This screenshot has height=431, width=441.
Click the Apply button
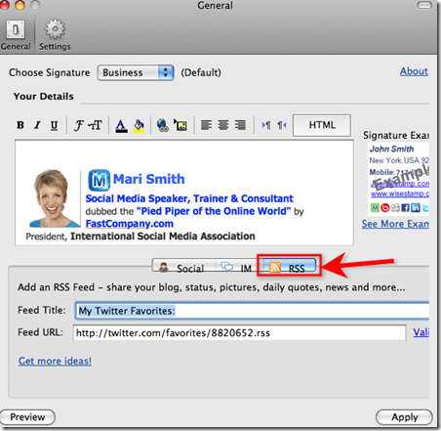404,417
